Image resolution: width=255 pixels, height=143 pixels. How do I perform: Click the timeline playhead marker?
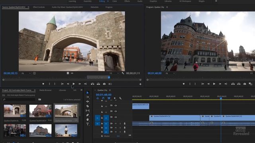coord(221,98)
